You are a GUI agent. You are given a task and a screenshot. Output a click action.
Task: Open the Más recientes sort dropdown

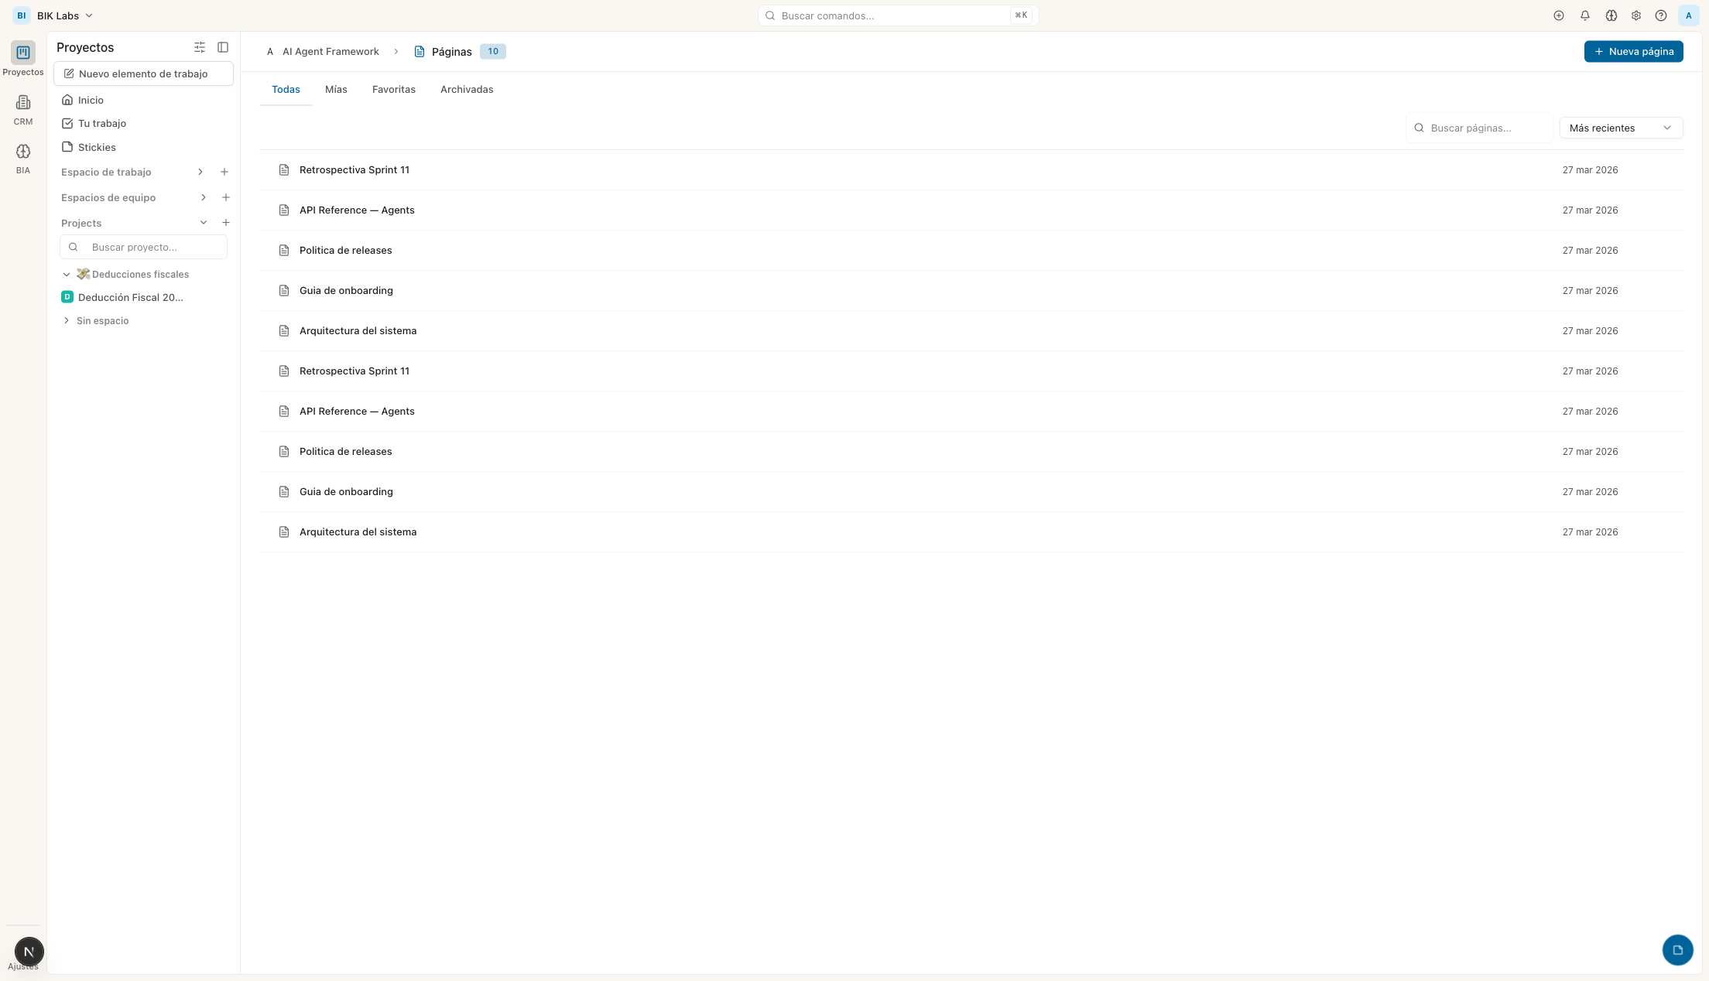[x=1621, y=128]
